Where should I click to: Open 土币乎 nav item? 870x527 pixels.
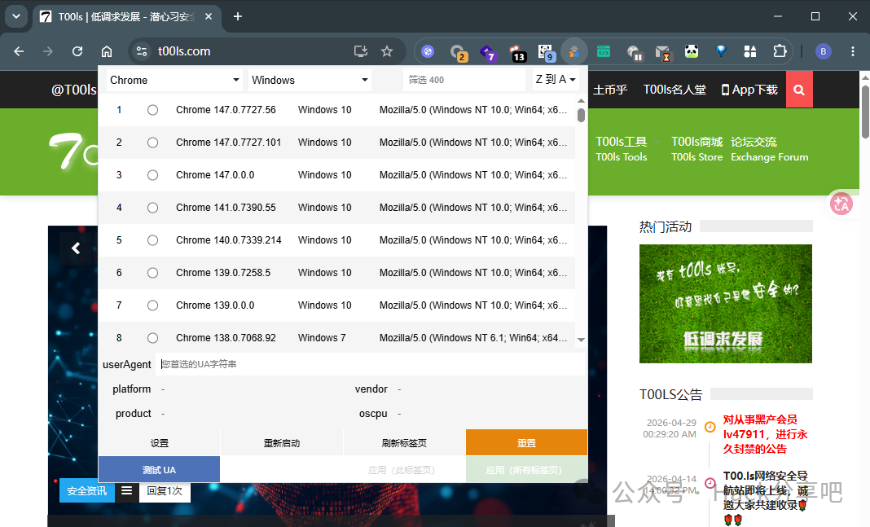pos(610,90)
